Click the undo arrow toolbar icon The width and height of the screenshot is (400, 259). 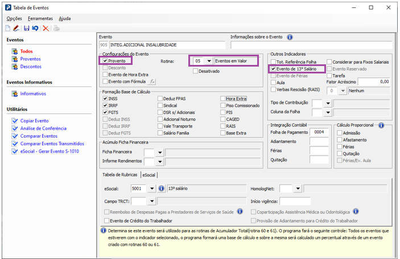(35, 28)
